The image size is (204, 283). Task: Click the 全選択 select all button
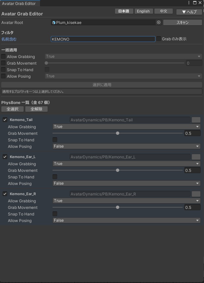click(12, 109)
